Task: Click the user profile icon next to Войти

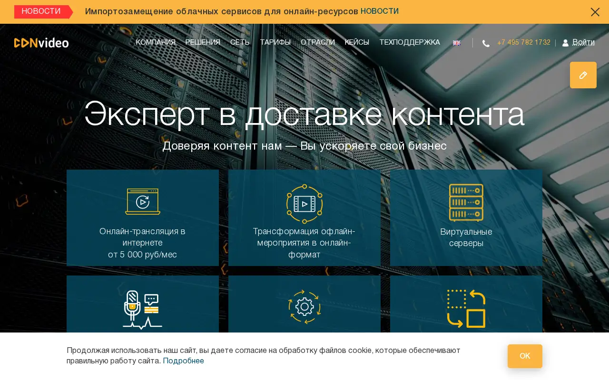Action: coord(565,43)
